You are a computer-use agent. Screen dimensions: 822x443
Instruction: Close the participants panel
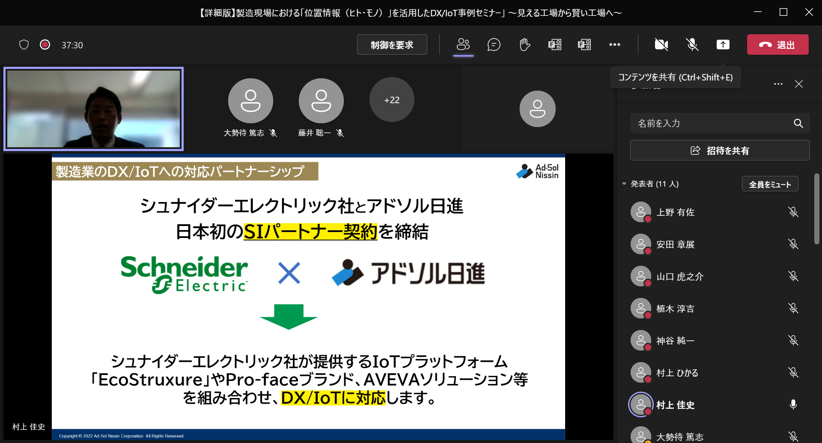click(799, 84)
